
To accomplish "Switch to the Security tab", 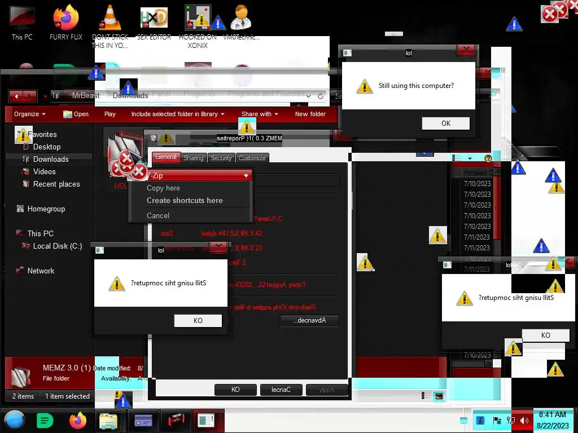I will pyautogui.click(x=221, y=158).
